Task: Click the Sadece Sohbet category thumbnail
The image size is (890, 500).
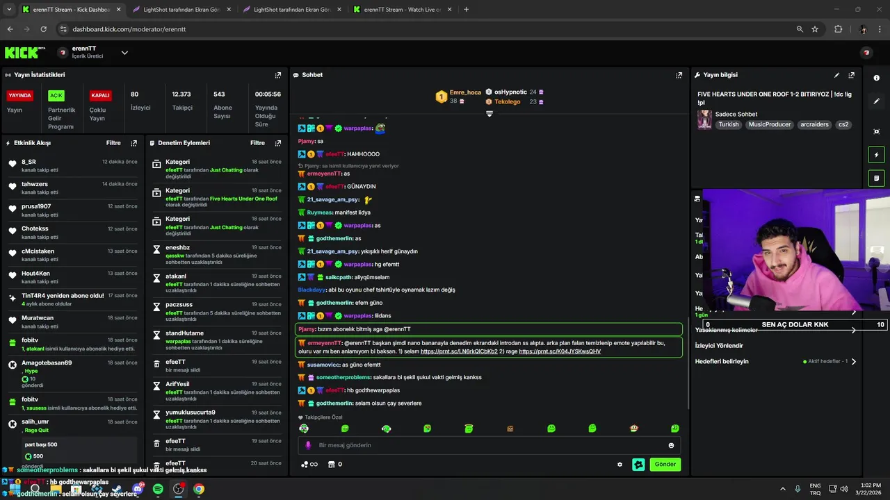Action: click(x=704, y=119)
